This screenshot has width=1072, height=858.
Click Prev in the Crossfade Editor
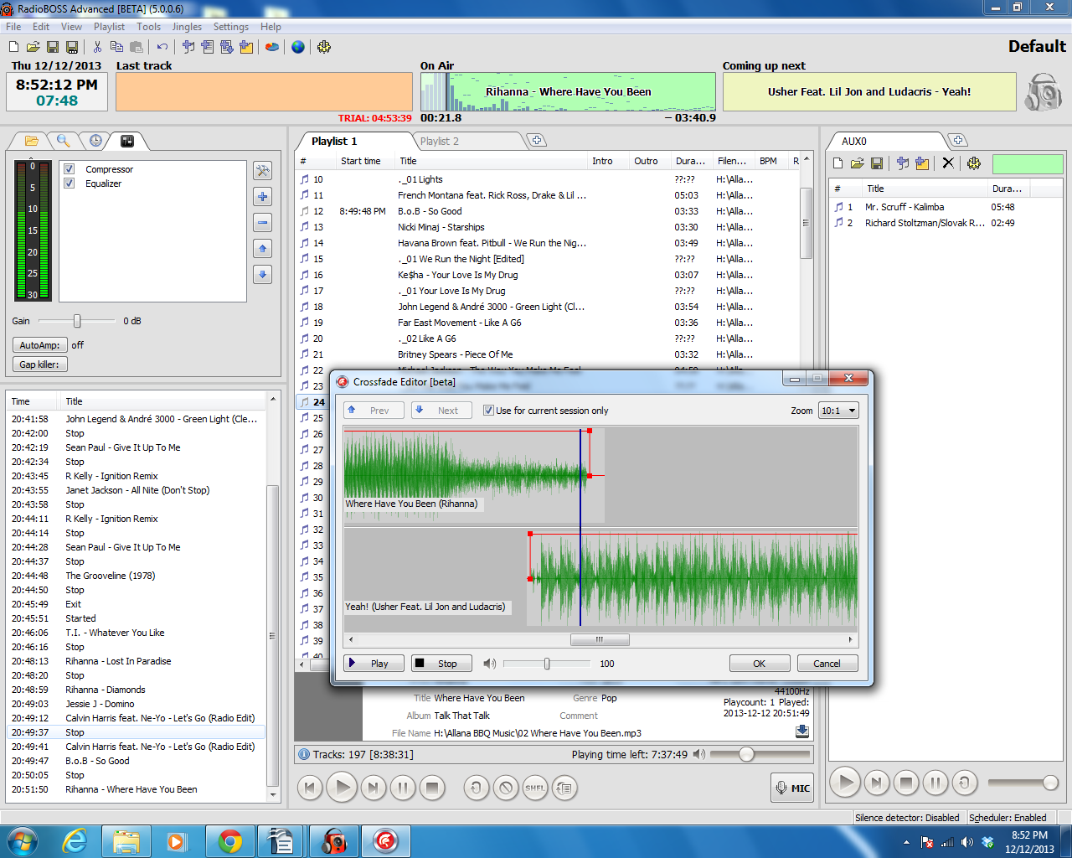[x=374, y=411]
